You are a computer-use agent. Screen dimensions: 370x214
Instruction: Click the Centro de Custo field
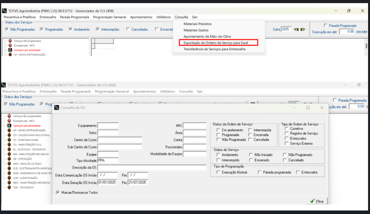(x=120, y=140)
